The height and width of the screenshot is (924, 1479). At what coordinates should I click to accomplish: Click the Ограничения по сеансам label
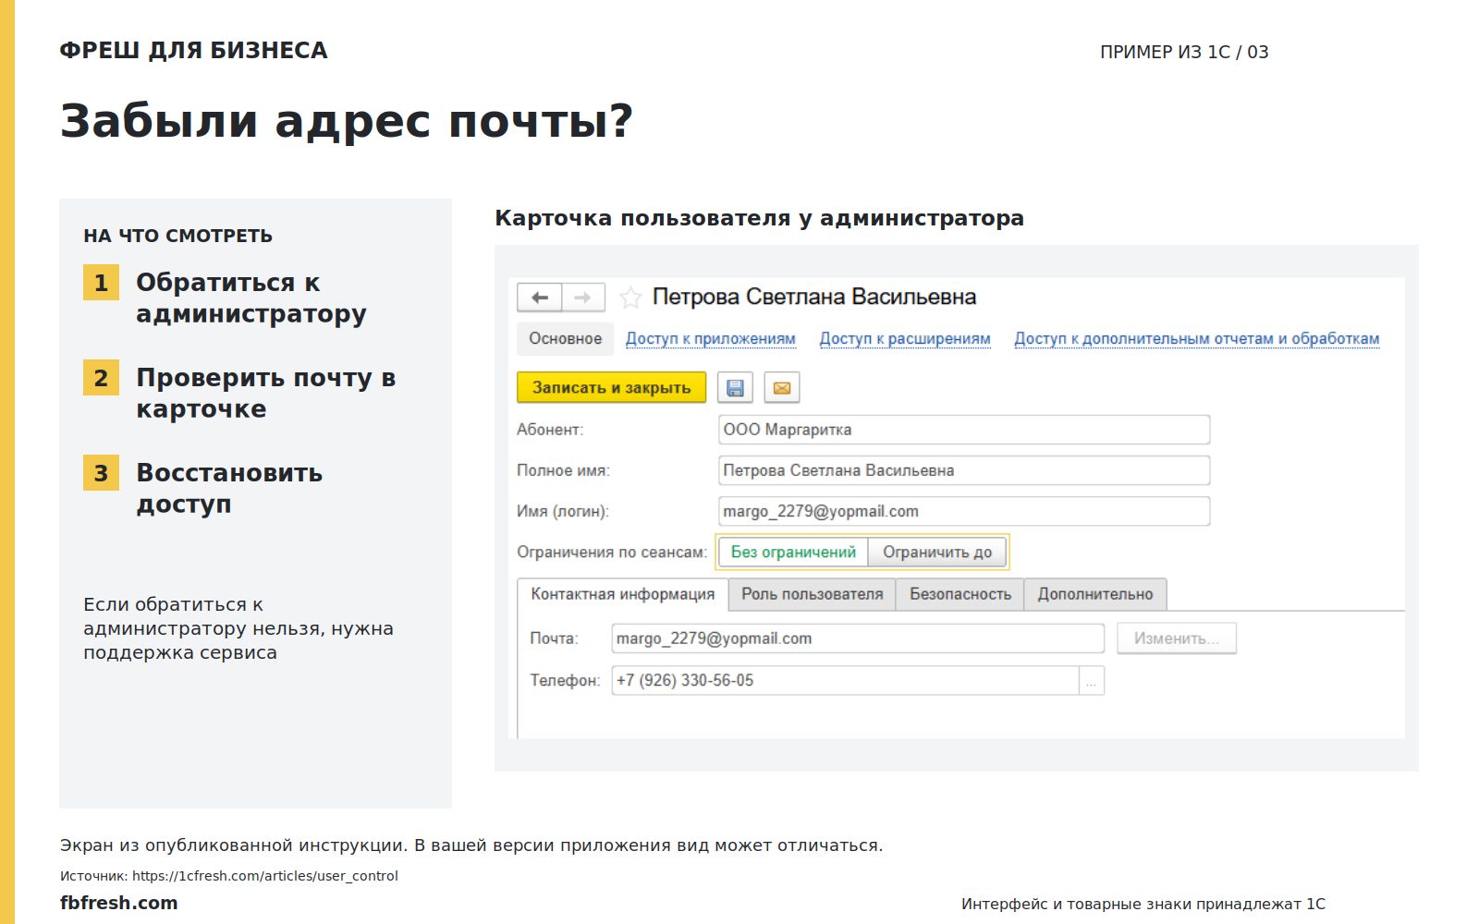pos(612,553)
